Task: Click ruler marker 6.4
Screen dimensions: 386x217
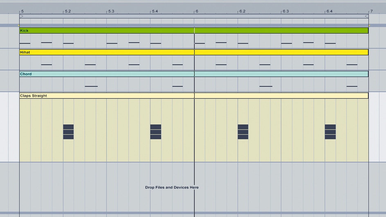Action: coord(330,11)
